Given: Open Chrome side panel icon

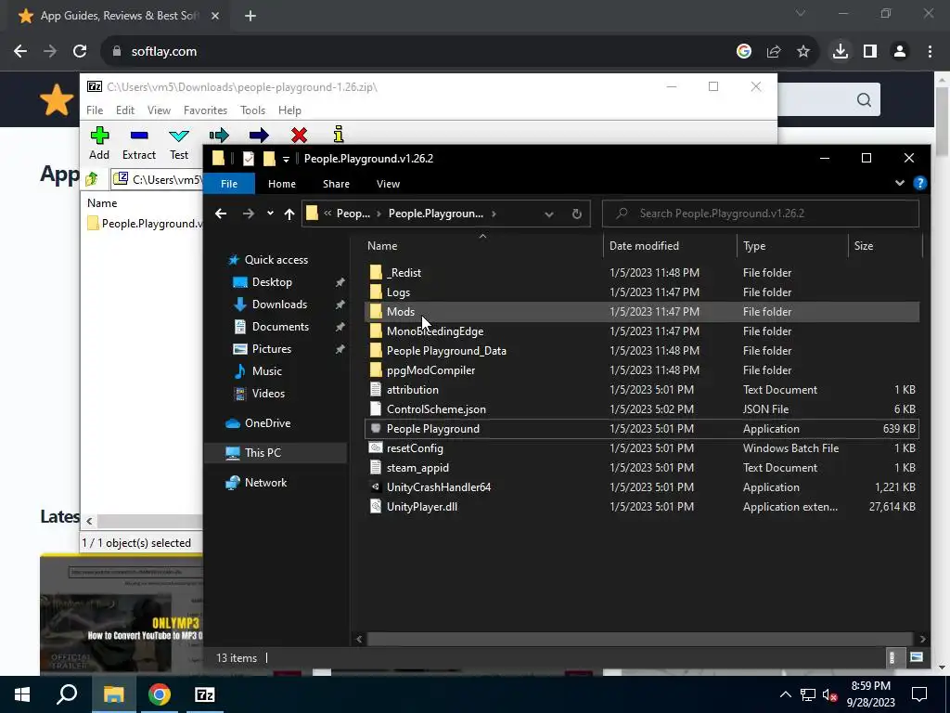Looking at the screenshot, I should pos(870,52).
